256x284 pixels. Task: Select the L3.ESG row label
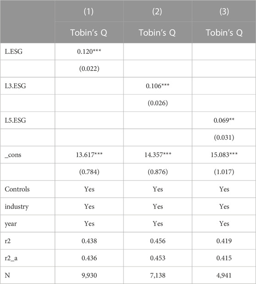pyautogui.click(x=15, y=86)
